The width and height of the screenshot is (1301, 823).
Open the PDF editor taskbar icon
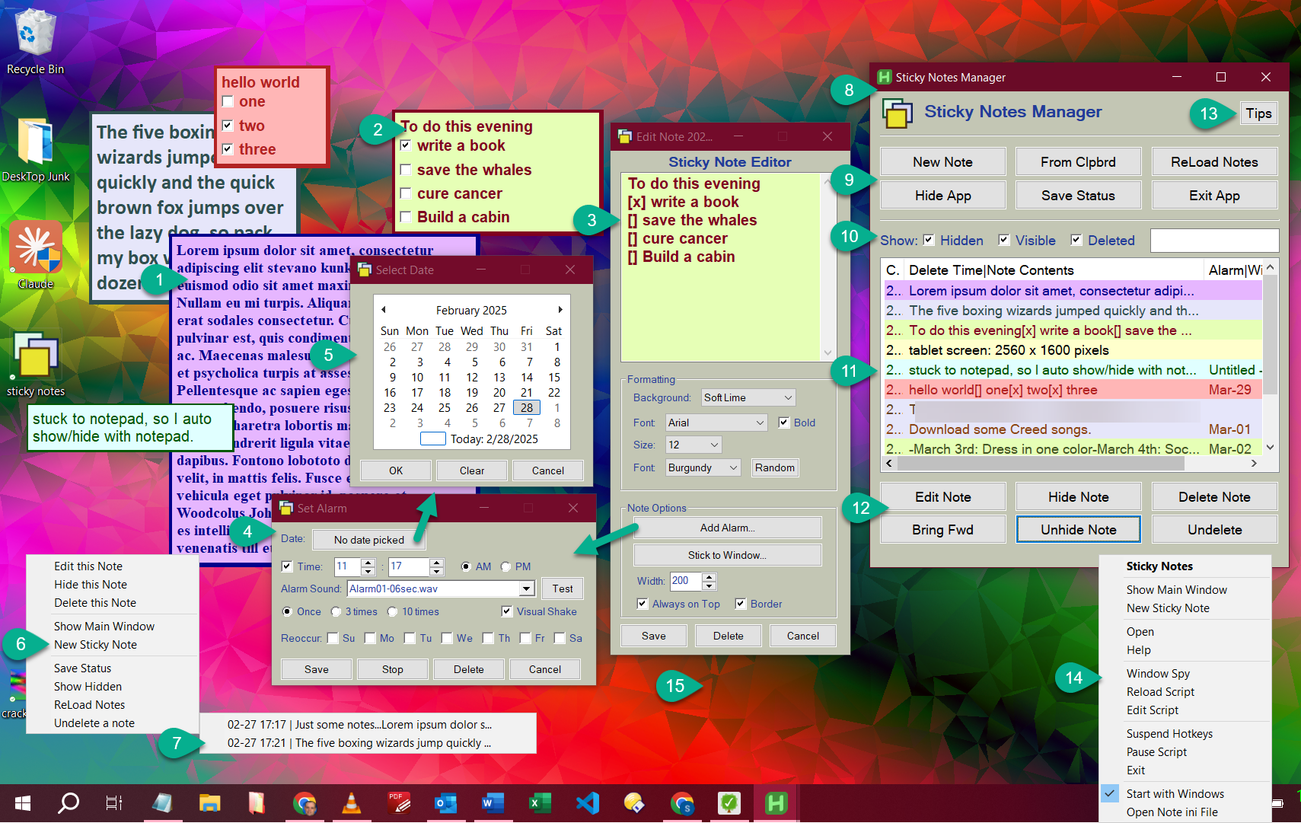click(x=399, y=802)
